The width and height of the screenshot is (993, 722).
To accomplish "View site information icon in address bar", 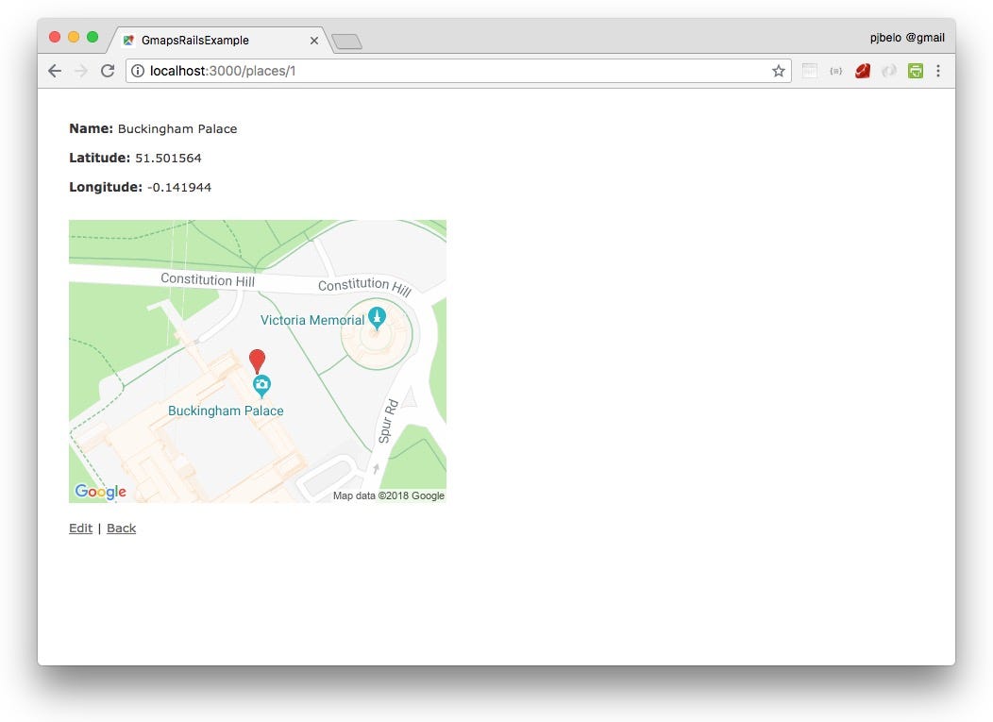I will tap(138, 71).
